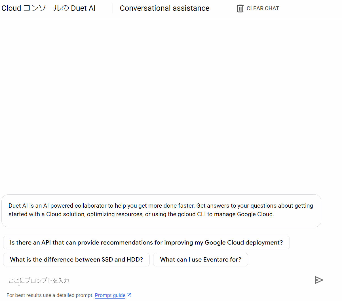Click the CLEAR CHAT button
Screen dimensions: 342x301
point(257,8)
